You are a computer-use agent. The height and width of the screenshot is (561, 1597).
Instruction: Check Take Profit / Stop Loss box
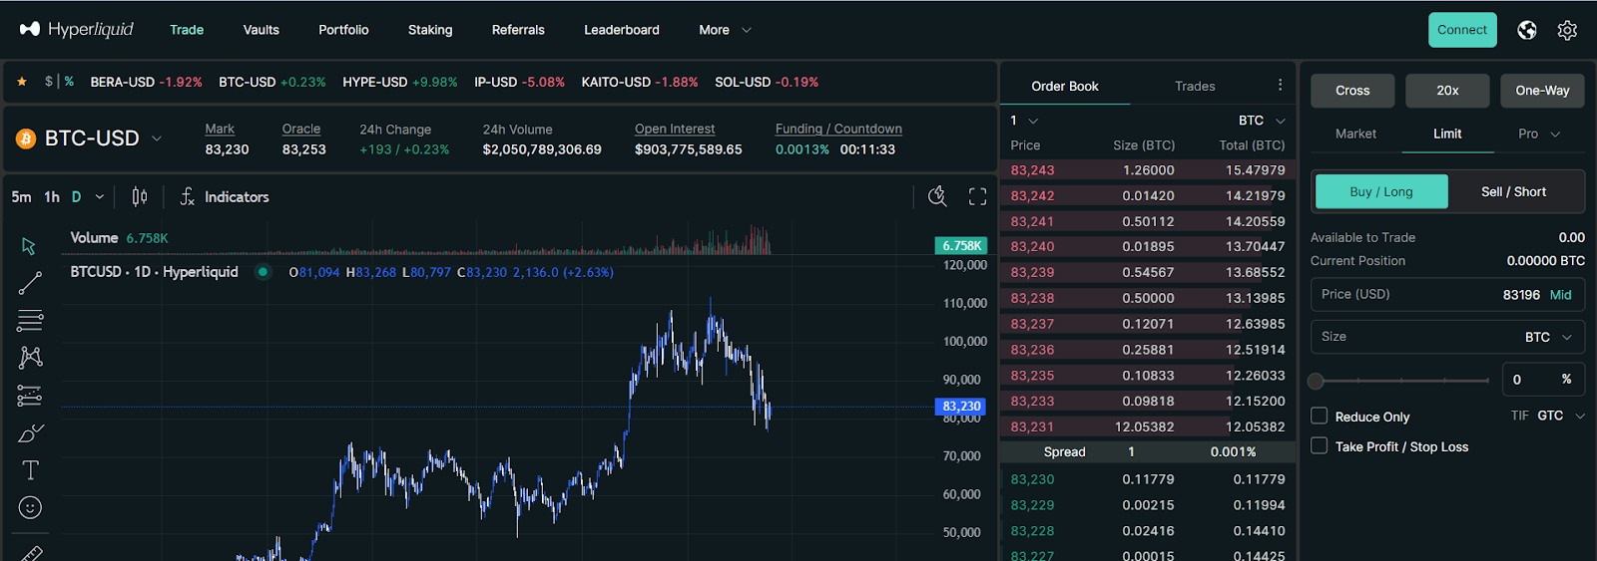[x=1320, y=446]
